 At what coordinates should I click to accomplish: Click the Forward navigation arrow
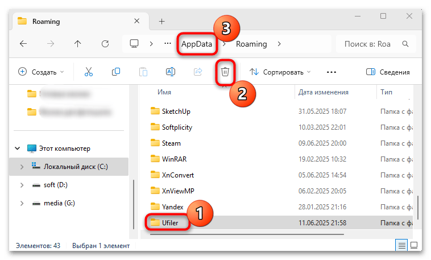[50, 44]
